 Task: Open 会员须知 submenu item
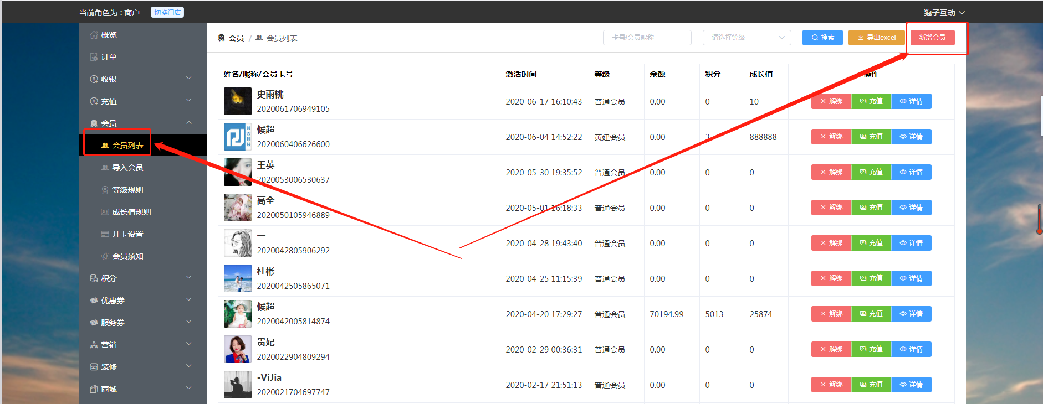click(x=142, y=256)
